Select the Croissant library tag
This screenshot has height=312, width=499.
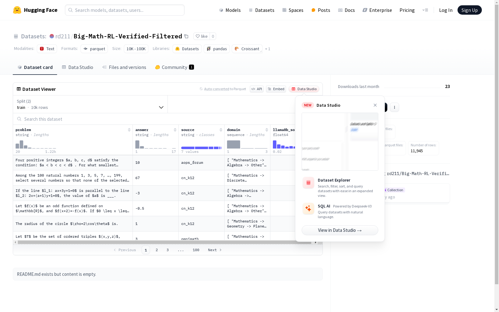coord(247,49)
